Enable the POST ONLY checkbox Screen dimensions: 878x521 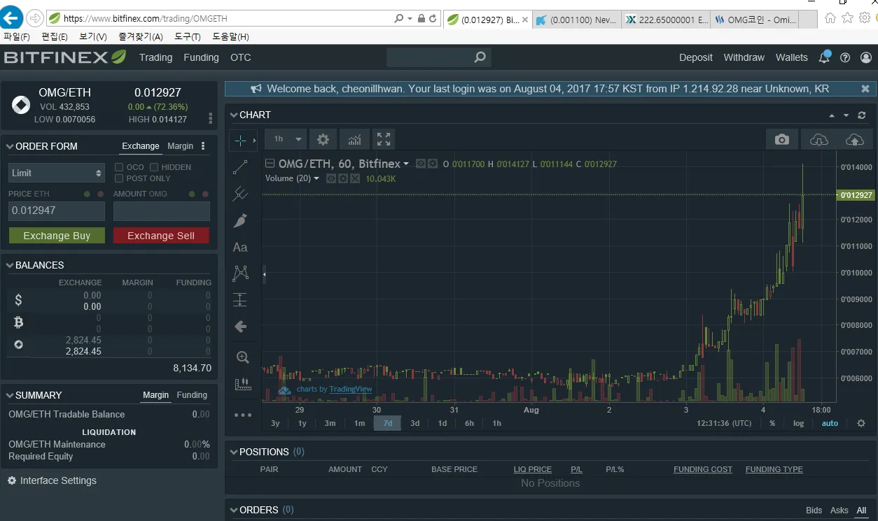119,178
